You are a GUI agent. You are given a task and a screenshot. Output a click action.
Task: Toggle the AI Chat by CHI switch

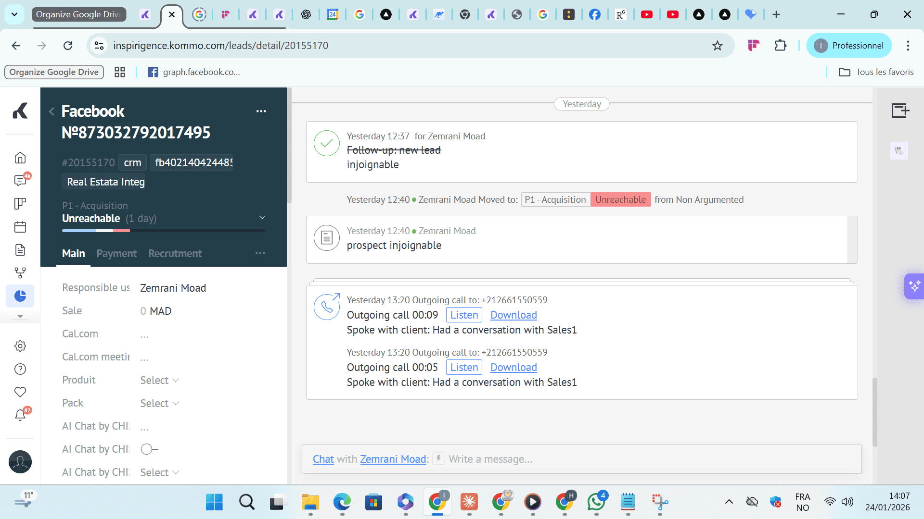tap(149, 449)
